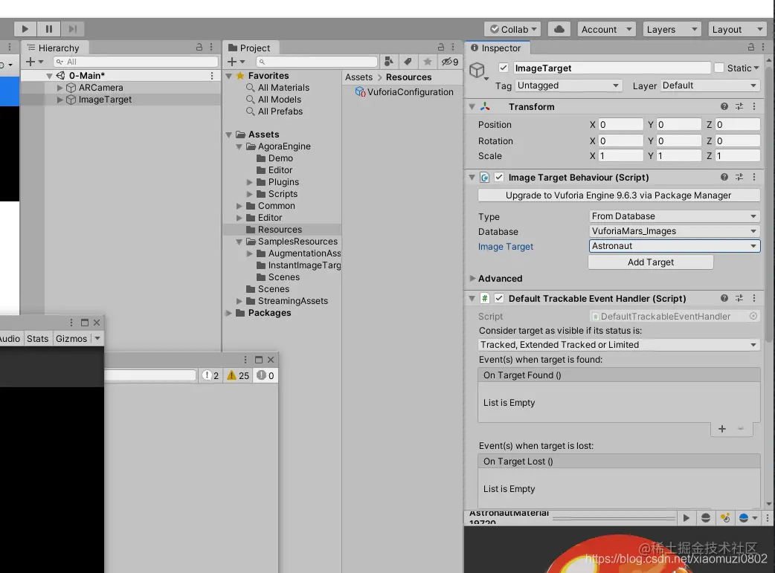The height and width of the screenshot is (573, 775).
Task: Open Unity Cloud services cloud icon
Action: 559,29
